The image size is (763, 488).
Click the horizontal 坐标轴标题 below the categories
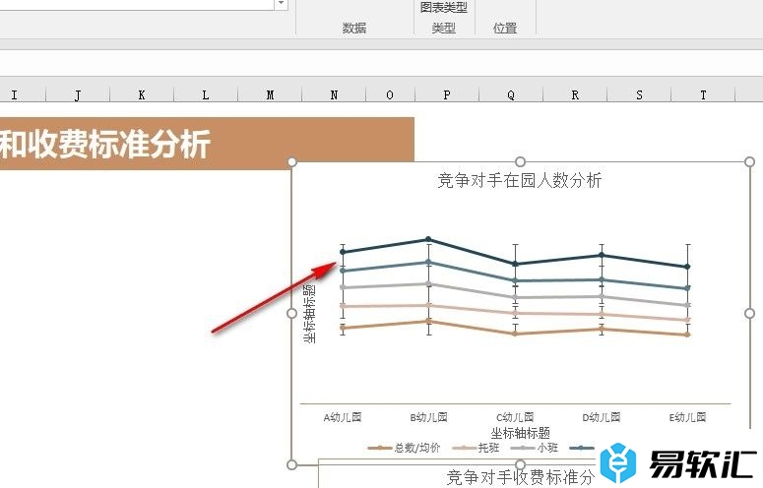520,432
